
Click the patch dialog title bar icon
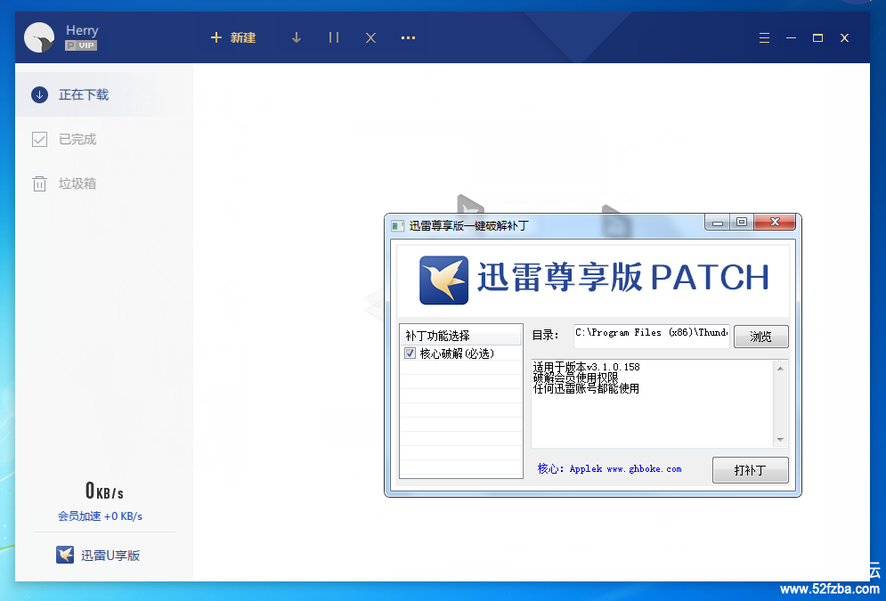point(398,226)
